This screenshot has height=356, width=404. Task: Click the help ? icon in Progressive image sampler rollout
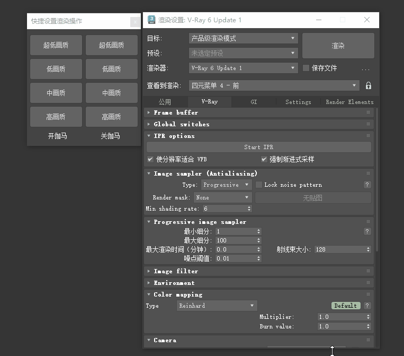(x=367, y=231)
